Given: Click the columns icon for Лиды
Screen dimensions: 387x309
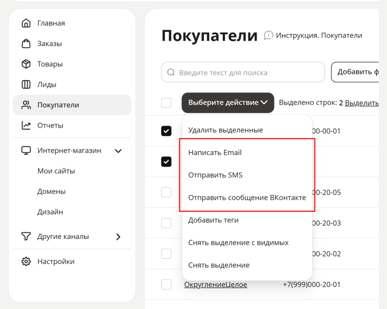Looking at the screenshot, I should (26, 84).
